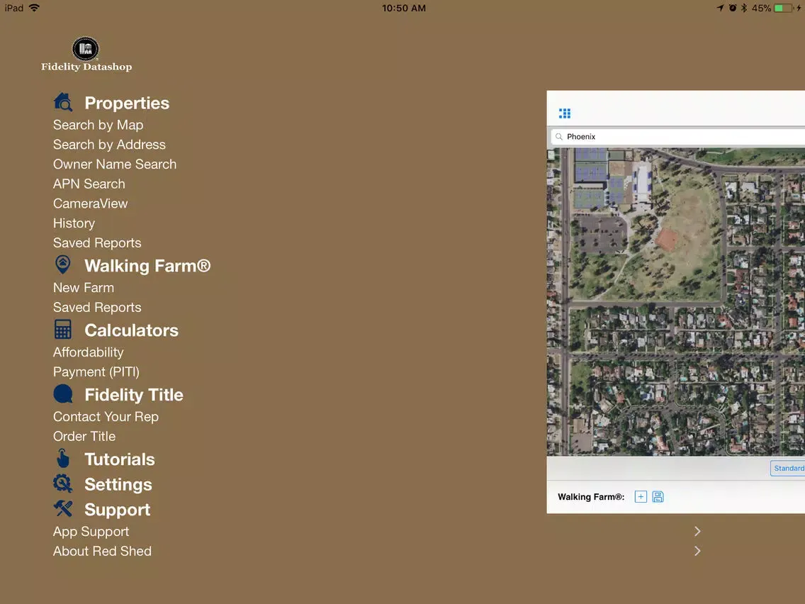Open History under Properties
805x604 pixels.
tap(74, 223)
